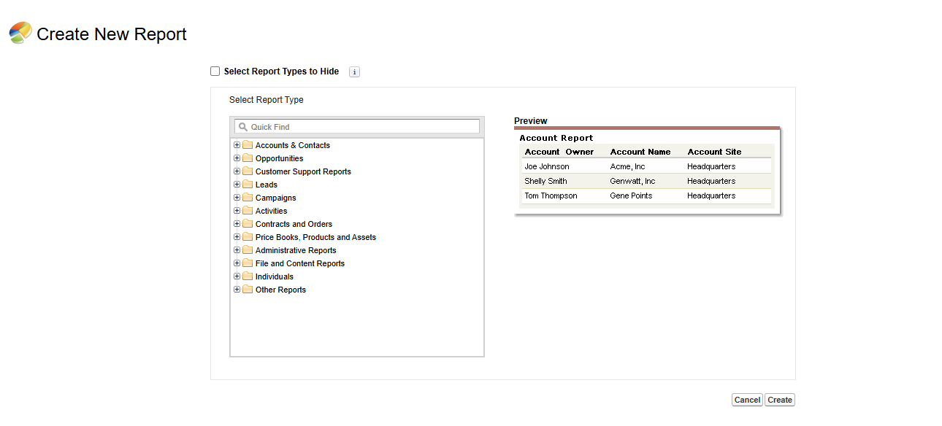
Task: Select the Accounts & Contacts report type
Action: click(292, 145)
